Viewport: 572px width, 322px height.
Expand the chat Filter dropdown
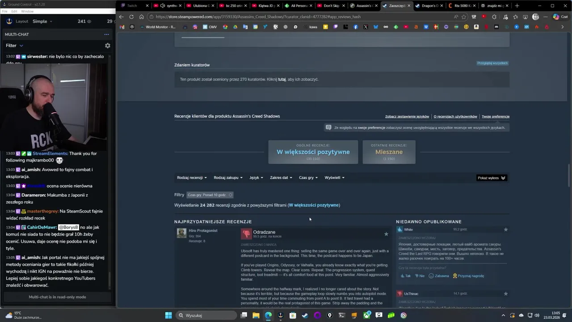[x=14, y=46]
